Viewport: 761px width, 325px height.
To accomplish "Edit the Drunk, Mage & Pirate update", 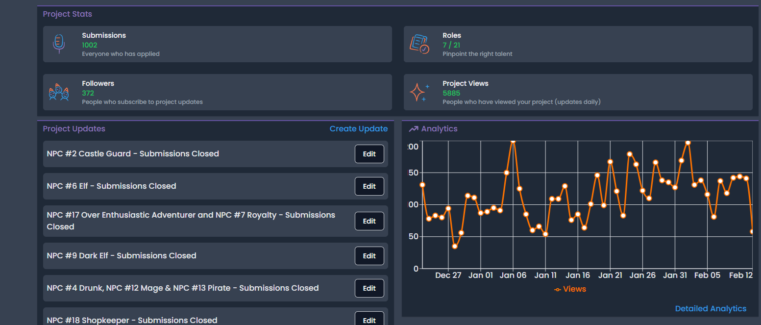I will click(x=369, y=288).
